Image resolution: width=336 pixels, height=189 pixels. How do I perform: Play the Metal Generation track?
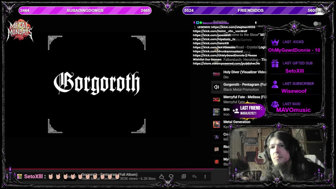click(237, 122)
